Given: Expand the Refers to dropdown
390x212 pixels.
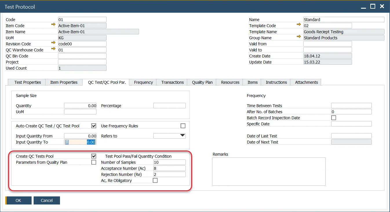Looking at the screenshot, I should click(182, 136).
